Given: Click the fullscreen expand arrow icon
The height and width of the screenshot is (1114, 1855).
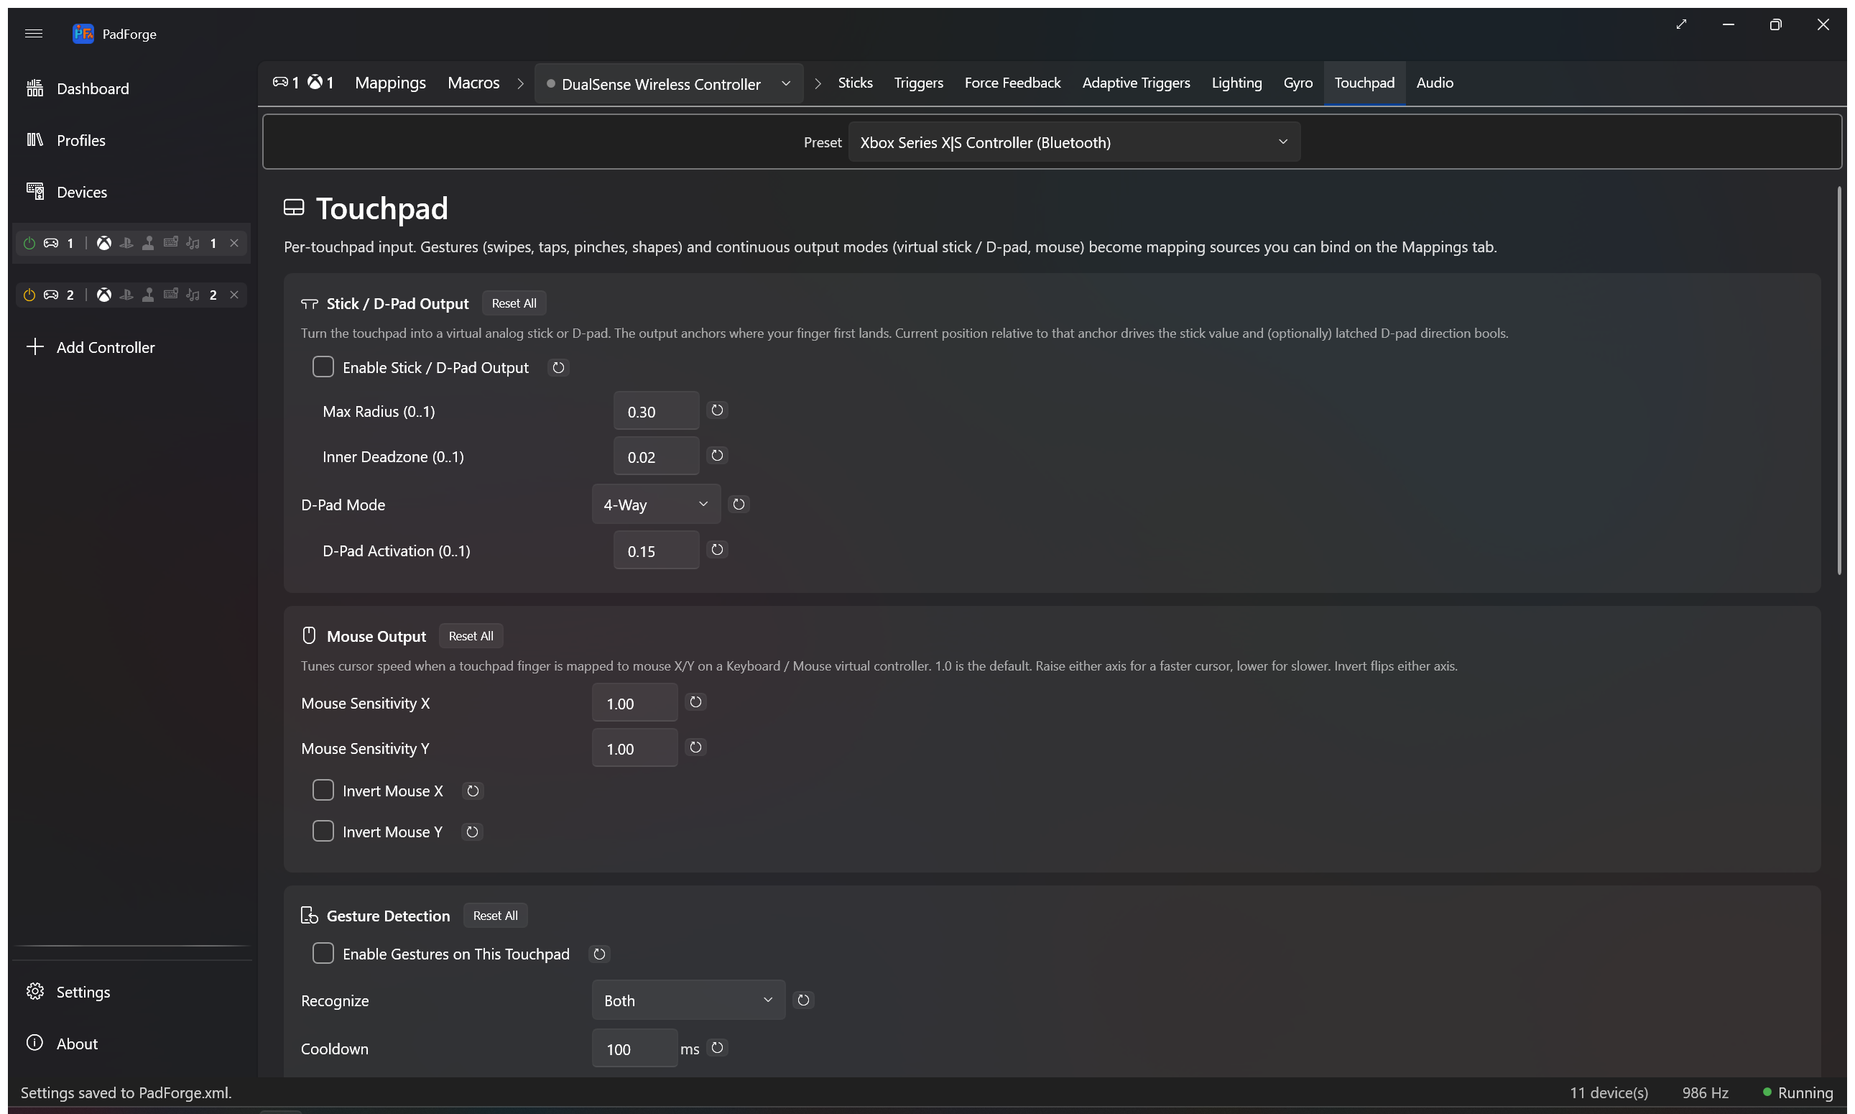Looking at the screenshot, I should pyautogui.click(x=1681, y=24).
